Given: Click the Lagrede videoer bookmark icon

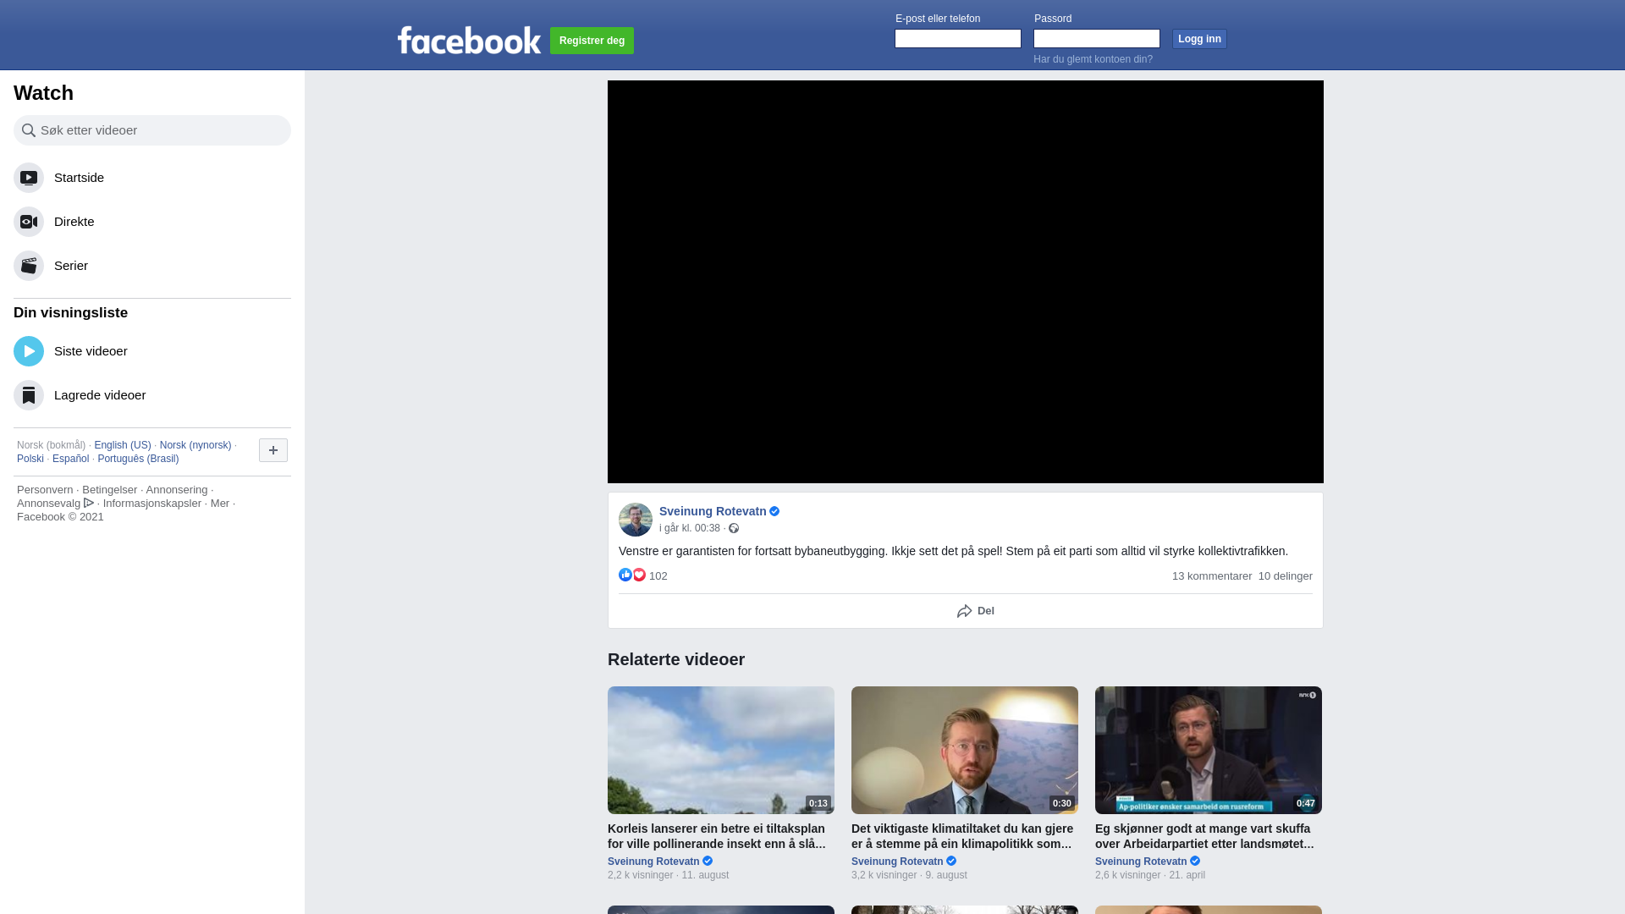Looking at the screenshot, I should 29,395.
